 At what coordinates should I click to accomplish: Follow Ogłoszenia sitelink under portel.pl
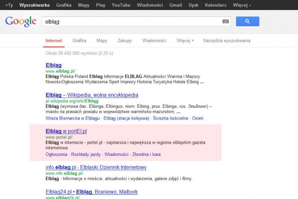coord(56,155)
